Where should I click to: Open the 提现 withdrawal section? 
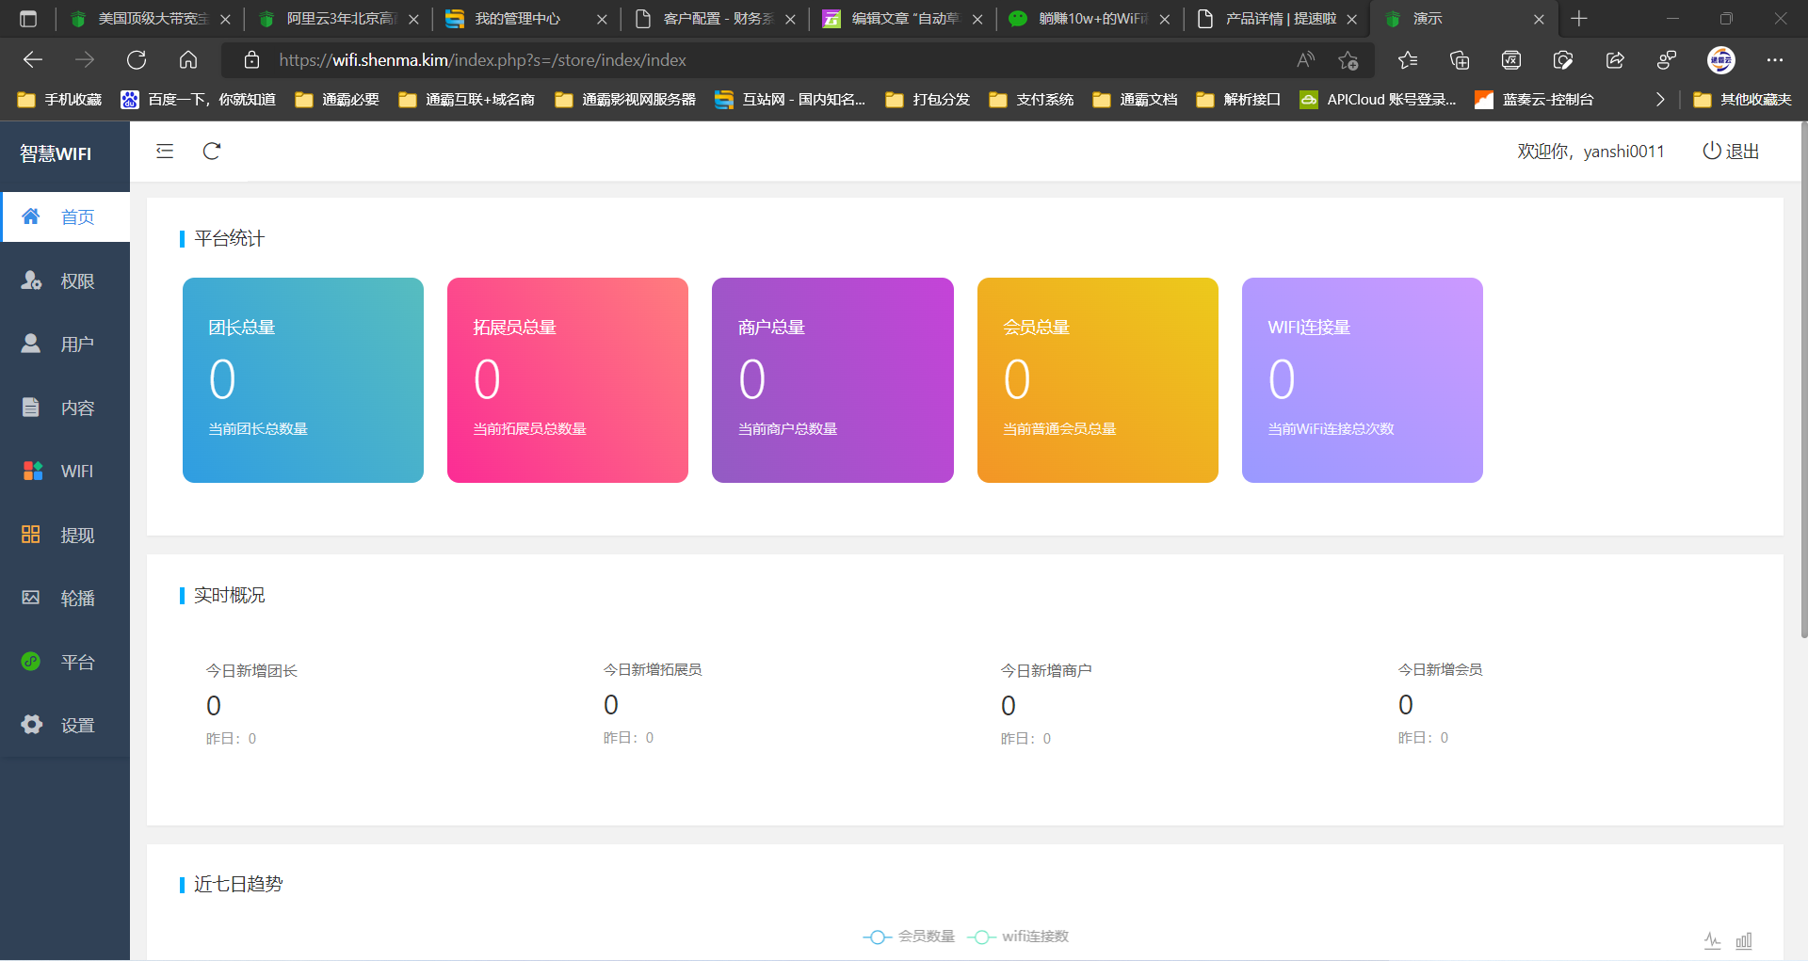65,534
